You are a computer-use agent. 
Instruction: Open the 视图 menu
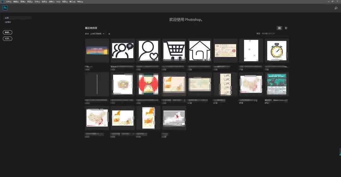coord(65,2)
